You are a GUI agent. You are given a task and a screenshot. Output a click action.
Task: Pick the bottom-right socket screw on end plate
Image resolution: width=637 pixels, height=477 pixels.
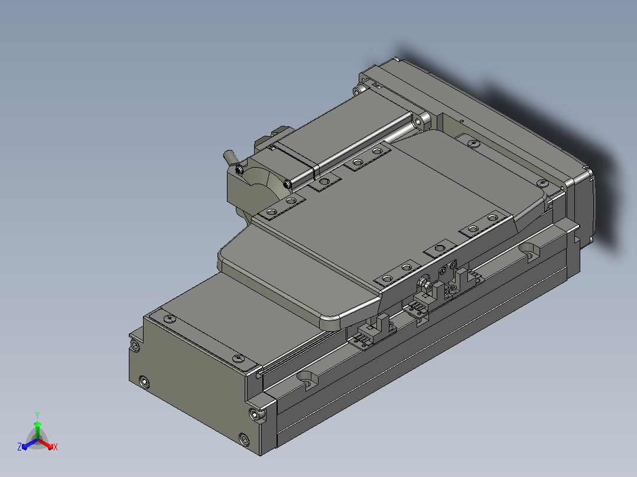coord(243,439)
